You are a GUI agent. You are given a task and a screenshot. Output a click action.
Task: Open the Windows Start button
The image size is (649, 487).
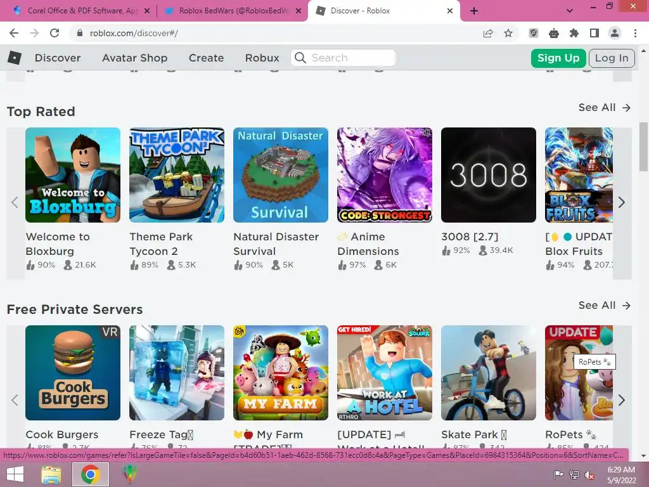(x=15, y=474)
